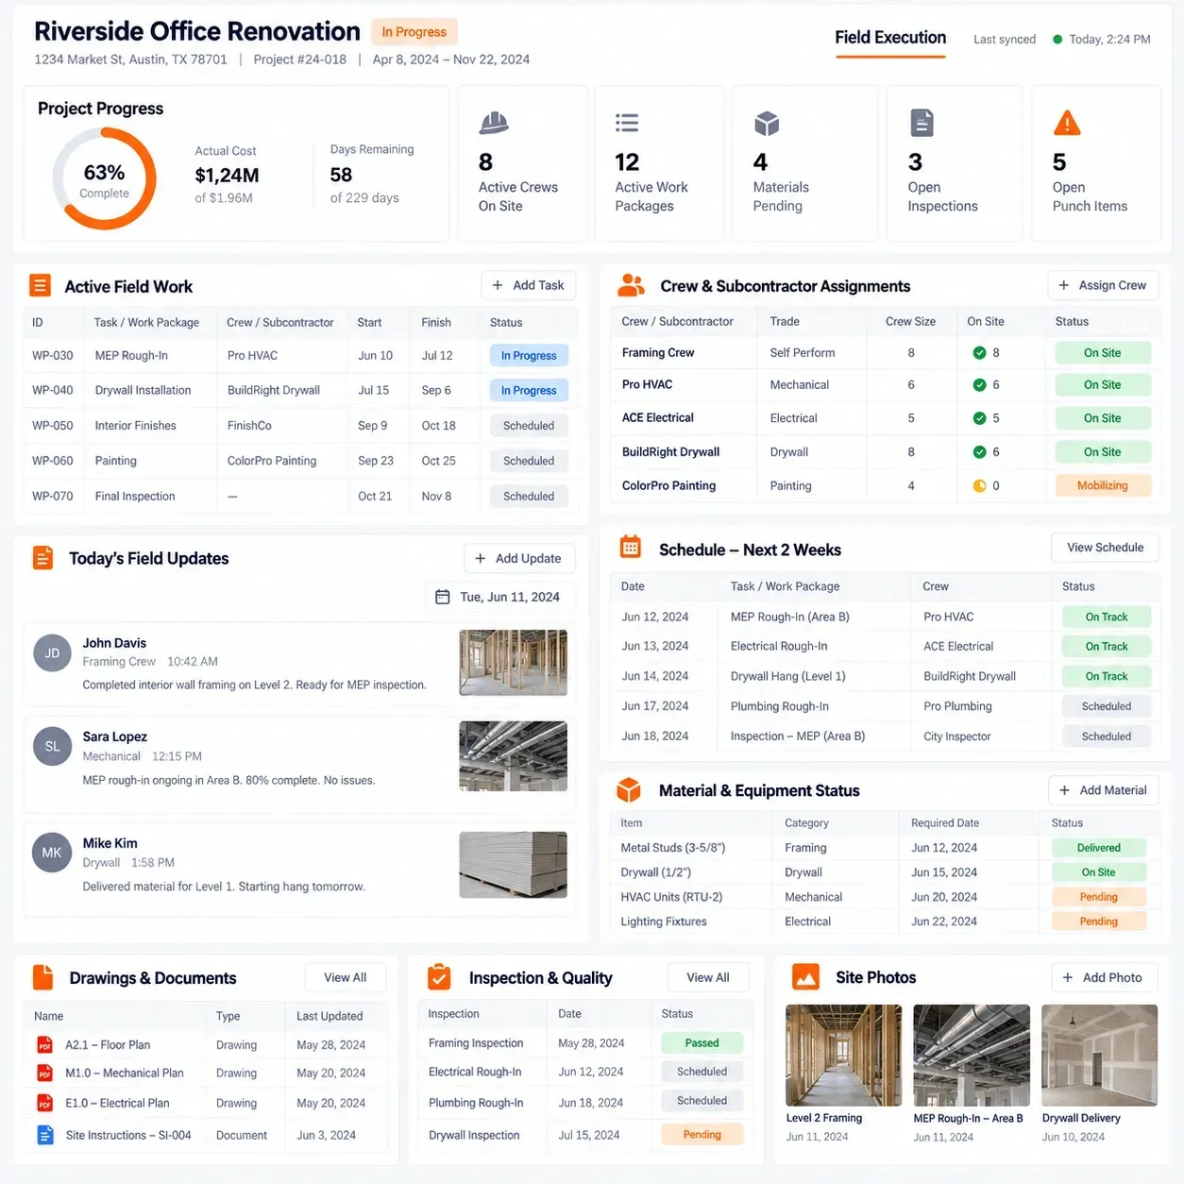
Task: Click the Crew & Subcontractor people icon
Action: click(x=631, y=285)
